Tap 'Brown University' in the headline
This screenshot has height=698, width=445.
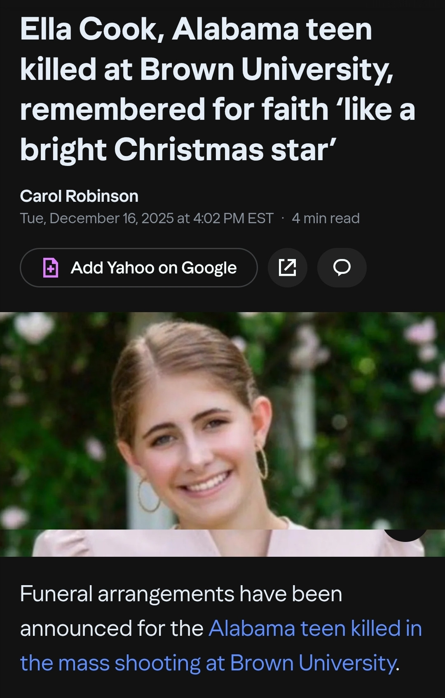click(x=266, y=69)
